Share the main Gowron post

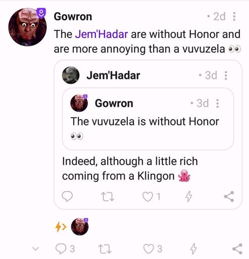point(237,249)
